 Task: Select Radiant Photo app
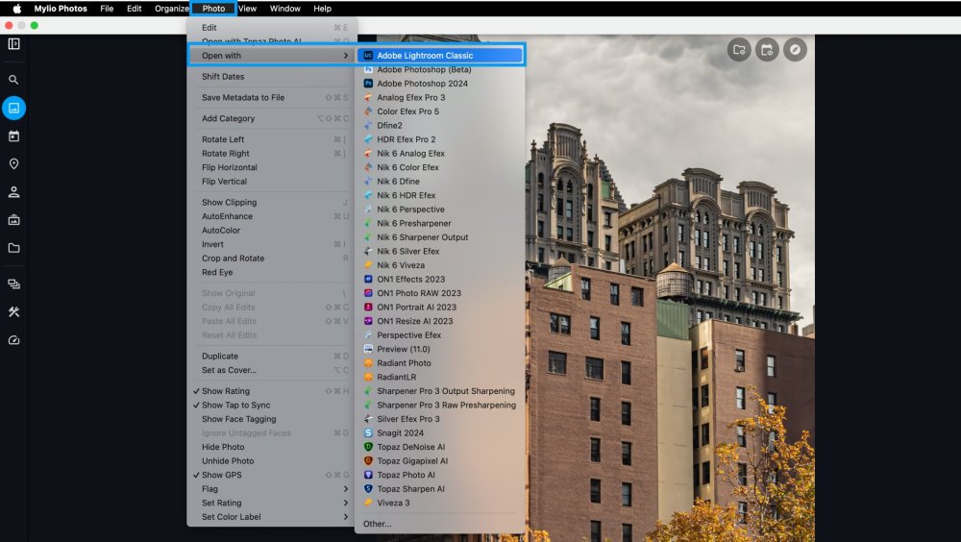[440, 363]
